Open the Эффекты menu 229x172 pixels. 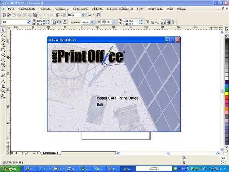pos(98,8)
